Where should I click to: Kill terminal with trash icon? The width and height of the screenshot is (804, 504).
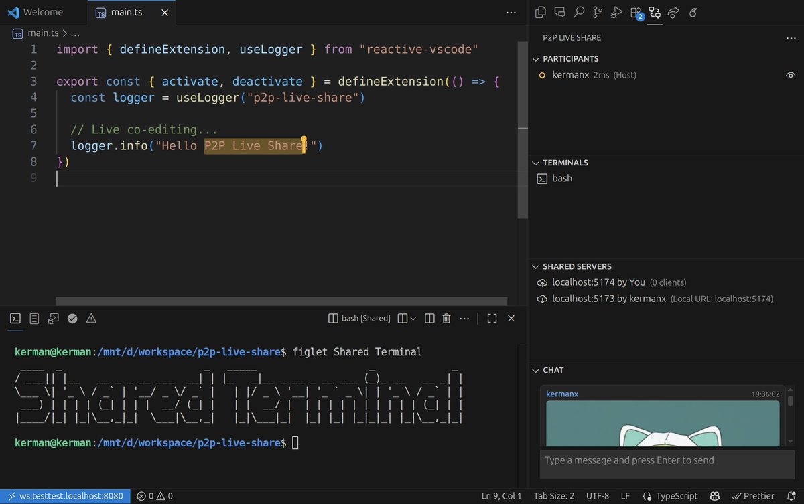[447, 319]
